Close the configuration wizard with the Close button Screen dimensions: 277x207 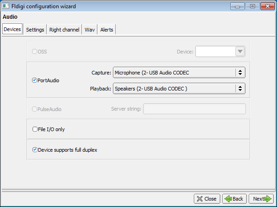[x=207, y=199]
